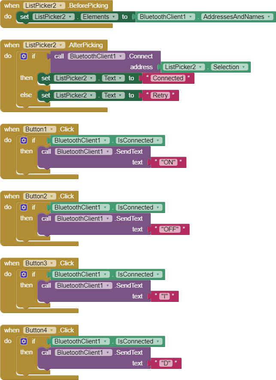Select the Button3.Click event block header
The width and height of the screenshot is (276, 380).
click(39, 263)
